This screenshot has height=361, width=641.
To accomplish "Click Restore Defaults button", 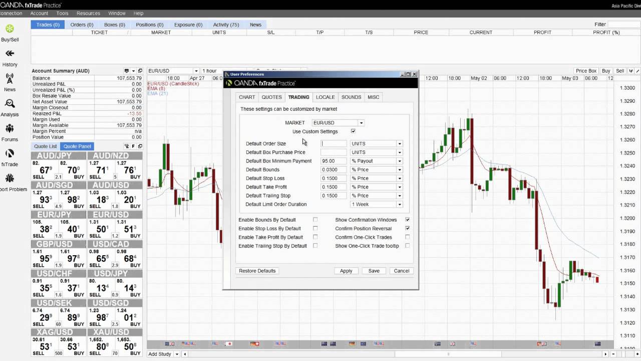I will (257, 271).
